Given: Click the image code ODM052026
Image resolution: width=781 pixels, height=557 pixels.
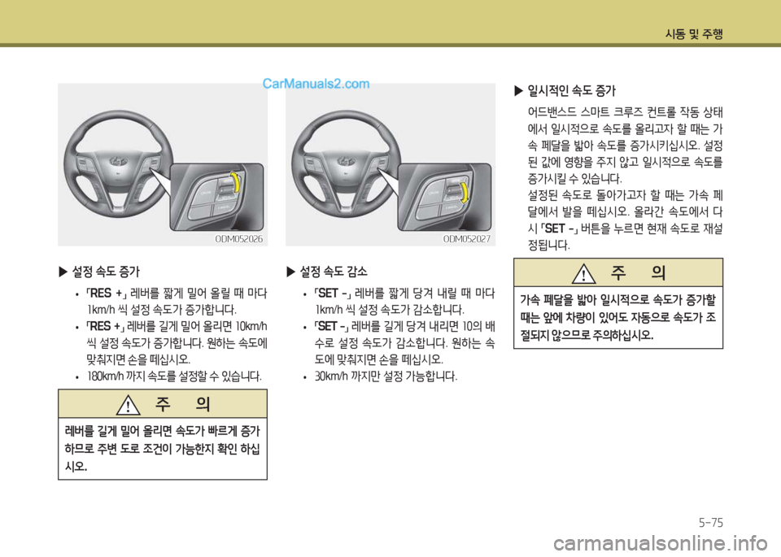Looking at the screenshot, I should point(239,239).
